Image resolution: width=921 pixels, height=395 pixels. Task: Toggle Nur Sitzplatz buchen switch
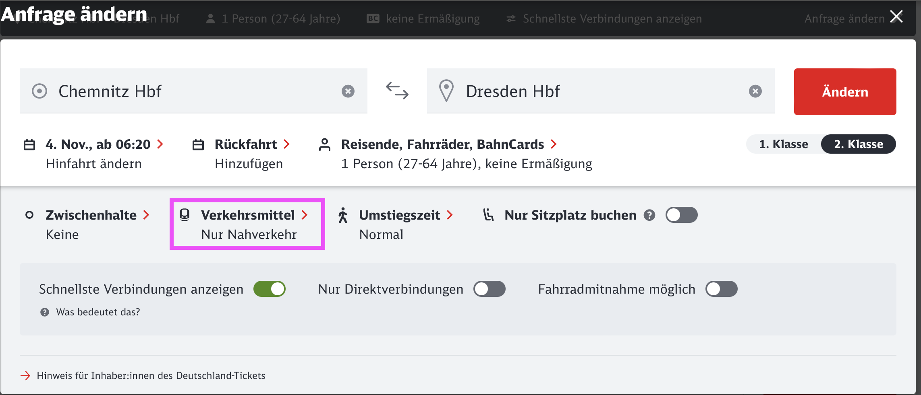pyautogui.click(x=681, y=215)
